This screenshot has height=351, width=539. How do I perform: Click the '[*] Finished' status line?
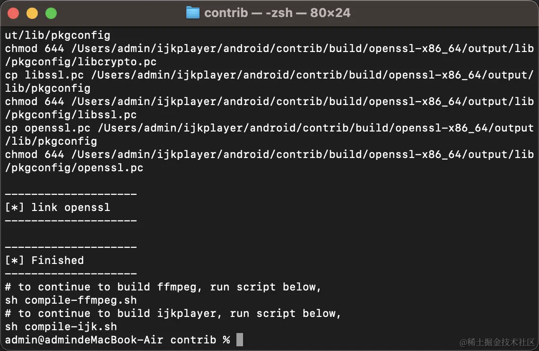(44, 260)
